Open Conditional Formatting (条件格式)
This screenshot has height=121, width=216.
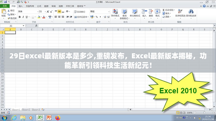pos(115,13)
